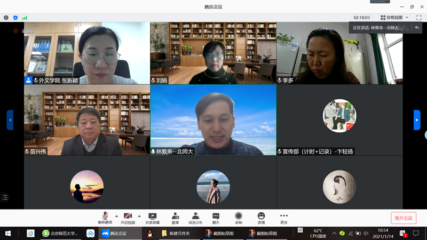Click the red 离开会议 leave button
Viewport: 427px width, 240px height.
point(403,218)
